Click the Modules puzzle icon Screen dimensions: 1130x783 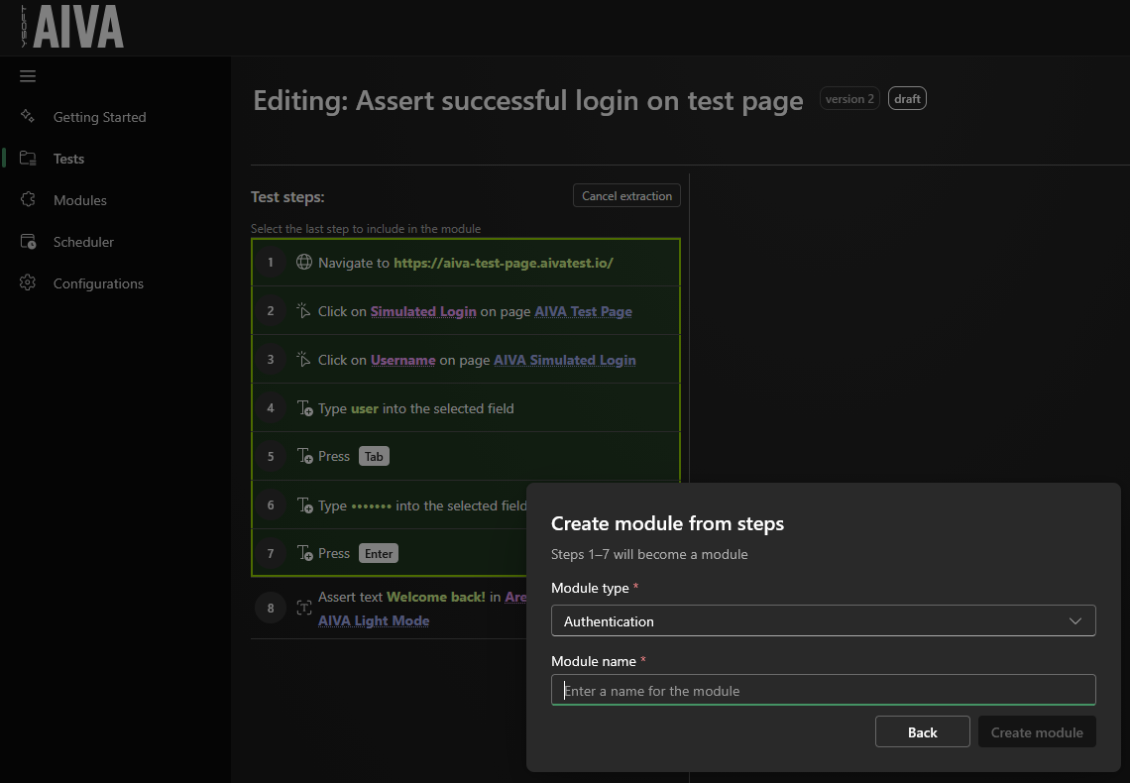coord(28,199)
